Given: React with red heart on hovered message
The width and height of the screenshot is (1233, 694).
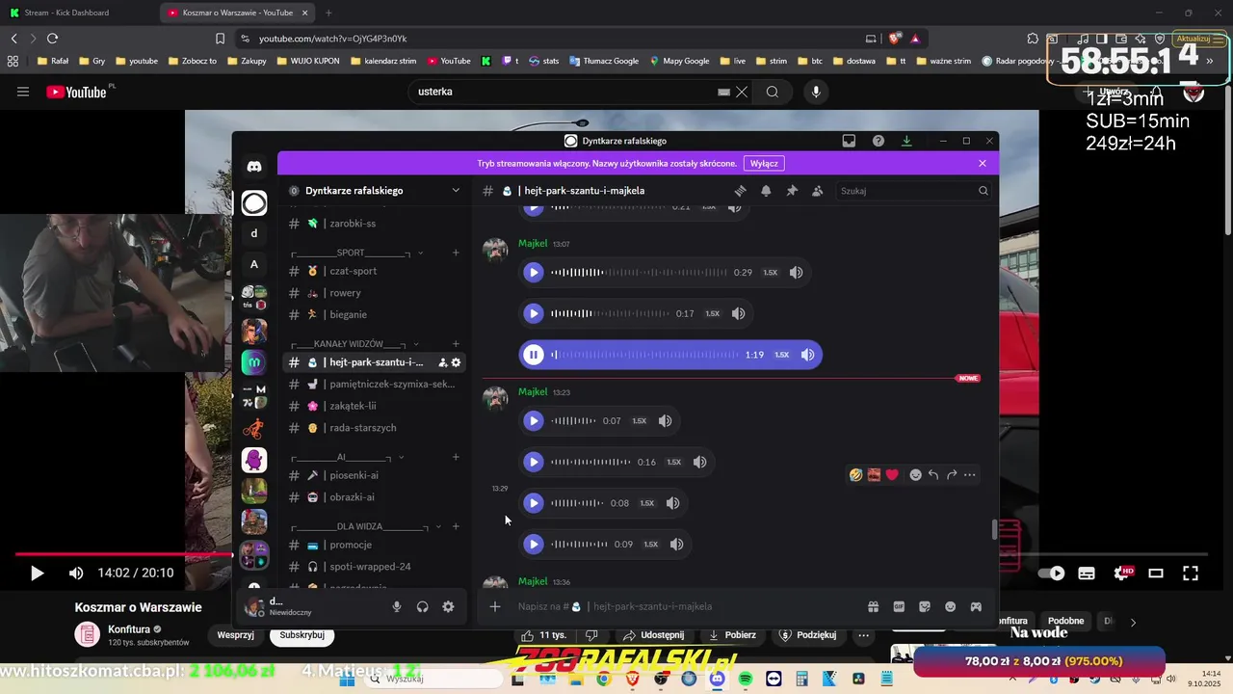Looking at the screenshot, I should pyautogui.click(x=892, y=474).
